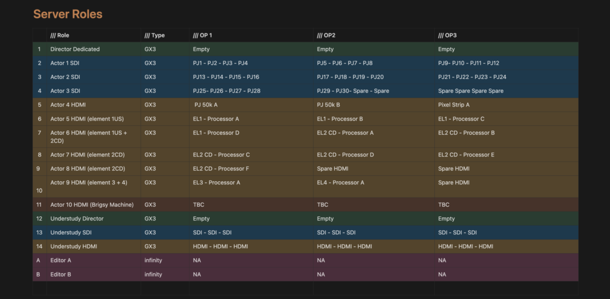Select the PJ 50k B cell
The width and height of the screenshot is (610, 299).
click(374, 105)
